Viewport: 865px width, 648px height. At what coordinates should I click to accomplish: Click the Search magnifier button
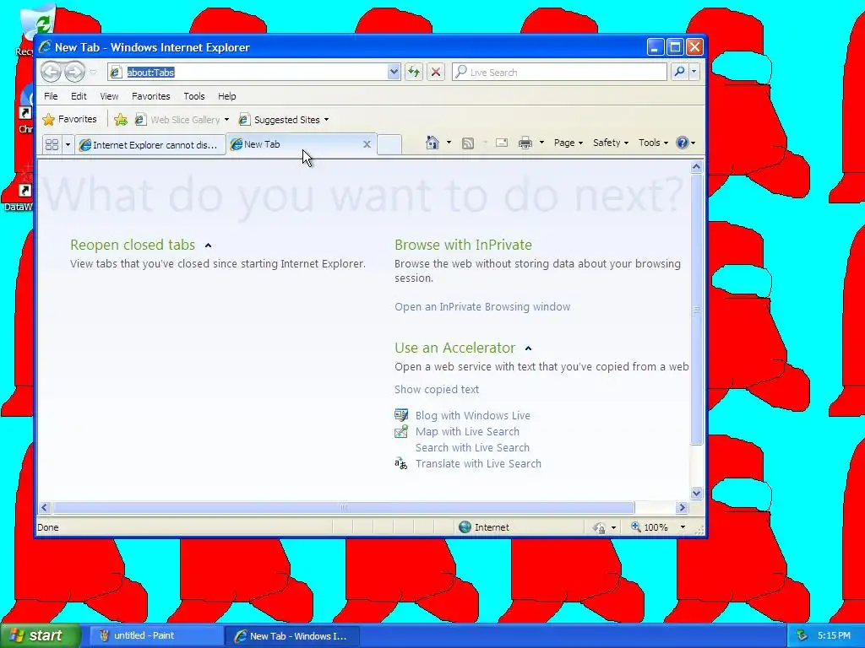pos(680,72)
